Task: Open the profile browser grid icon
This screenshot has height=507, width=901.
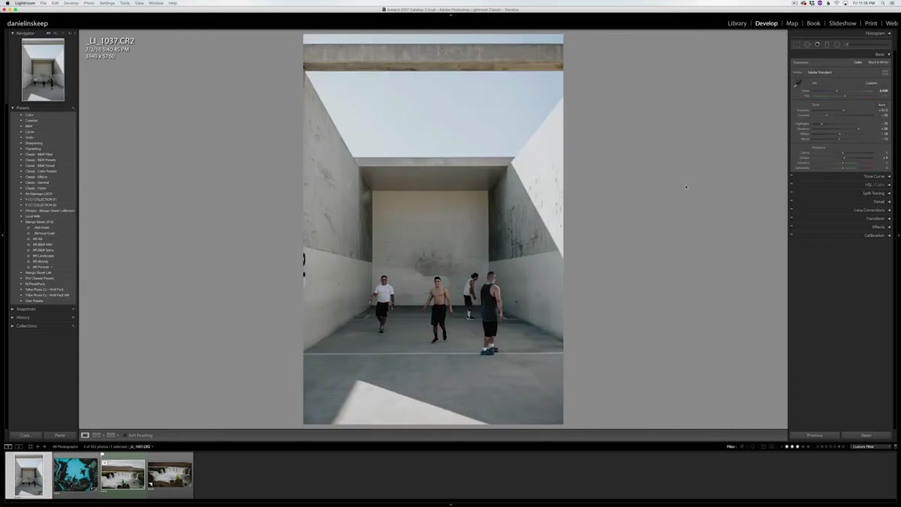Action: [x=885, y=72]
